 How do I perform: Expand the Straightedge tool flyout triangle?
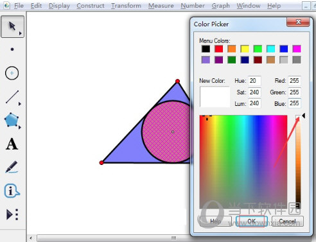click(20, 104)
